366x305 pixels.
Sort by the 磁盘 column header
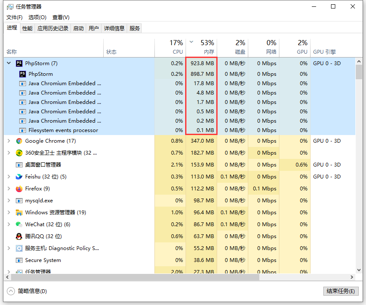tap(233, 48)
